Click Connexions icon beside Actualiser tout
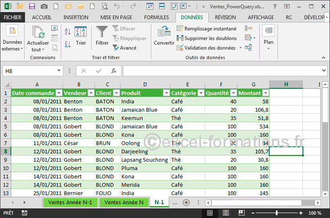This screenshot has width=330, height=218. click(54, 28)
